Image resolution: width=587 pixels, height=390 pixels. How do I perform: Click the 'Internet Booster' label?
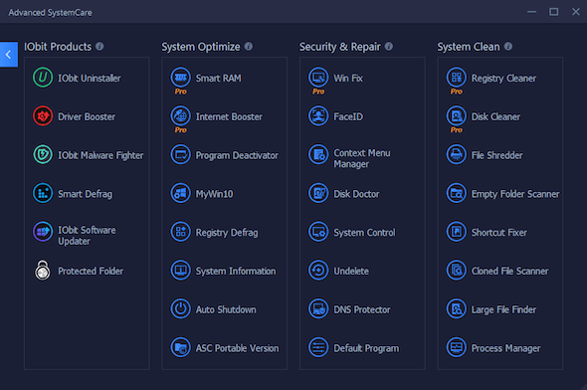pyautogui.click(x=229, y=116)
